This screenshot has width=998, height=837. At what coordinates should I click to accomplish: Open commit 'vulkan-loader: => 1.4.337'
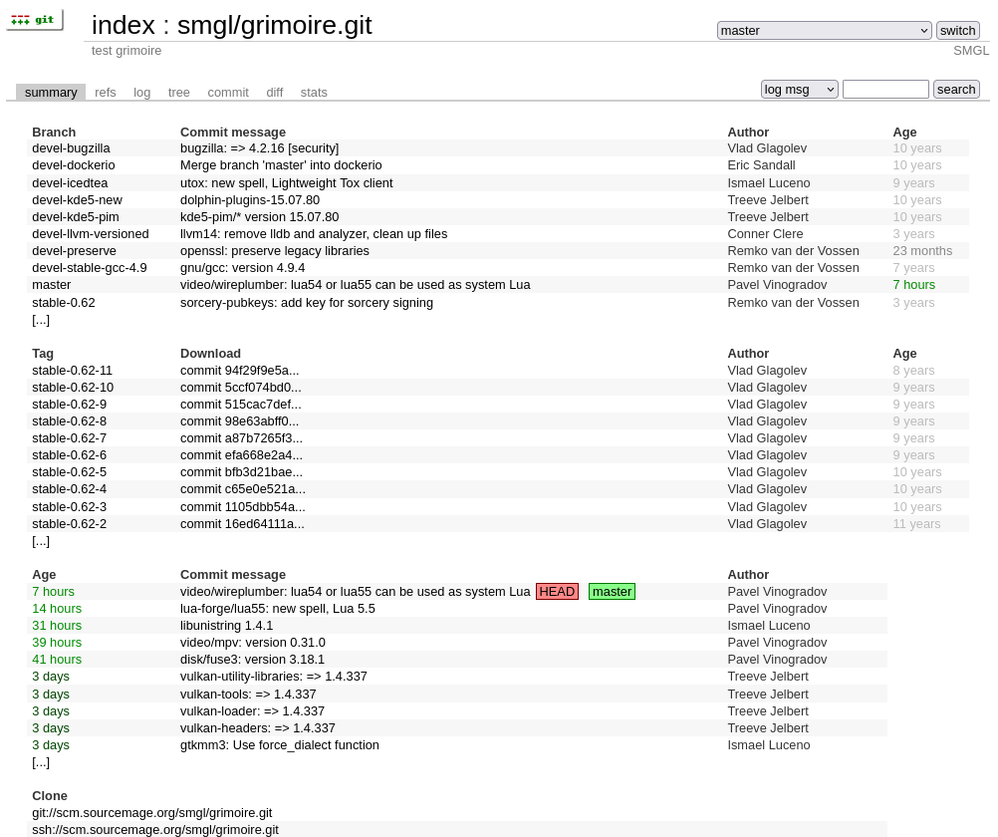[x=252, y=711]
